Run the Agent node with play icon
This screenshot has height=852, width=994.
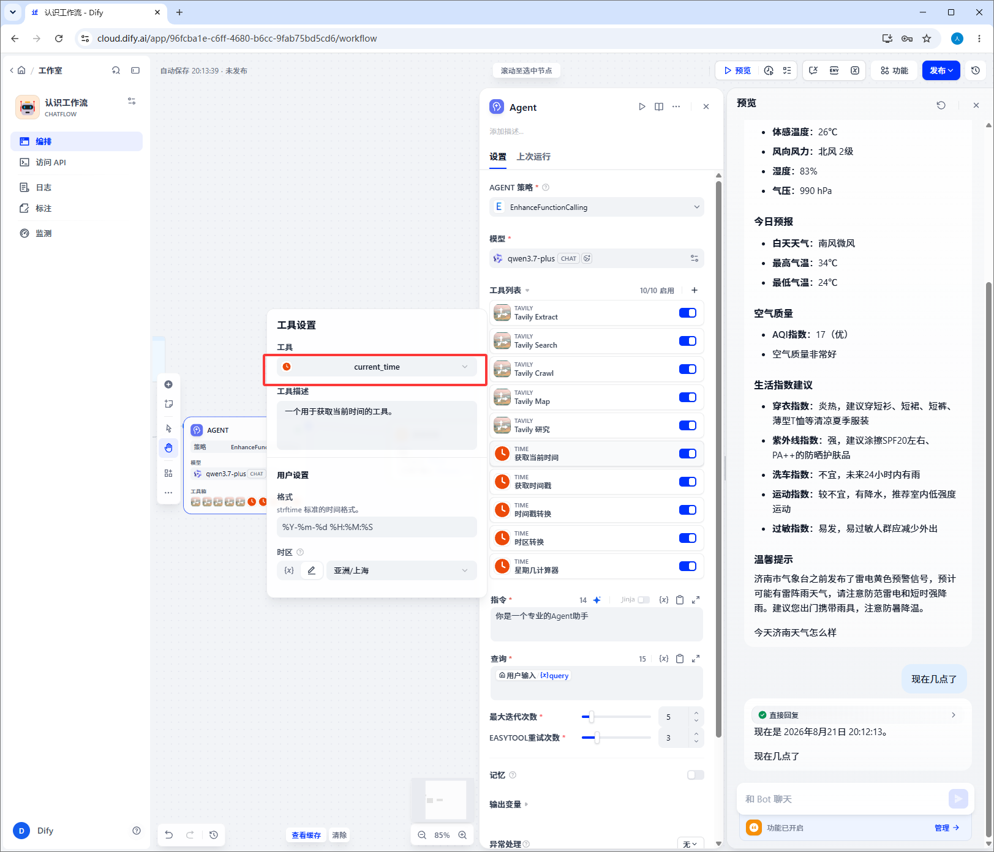[642, 106]
